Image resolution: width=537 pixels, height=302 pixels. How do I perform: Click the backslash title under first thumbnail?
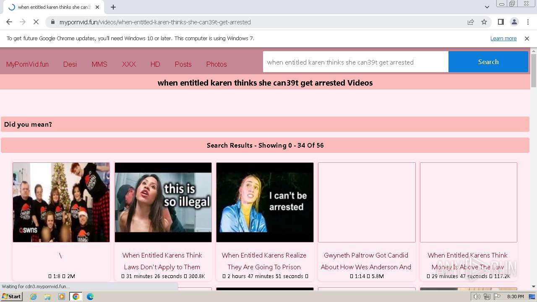pyautogui.click(x=60, y=255)
